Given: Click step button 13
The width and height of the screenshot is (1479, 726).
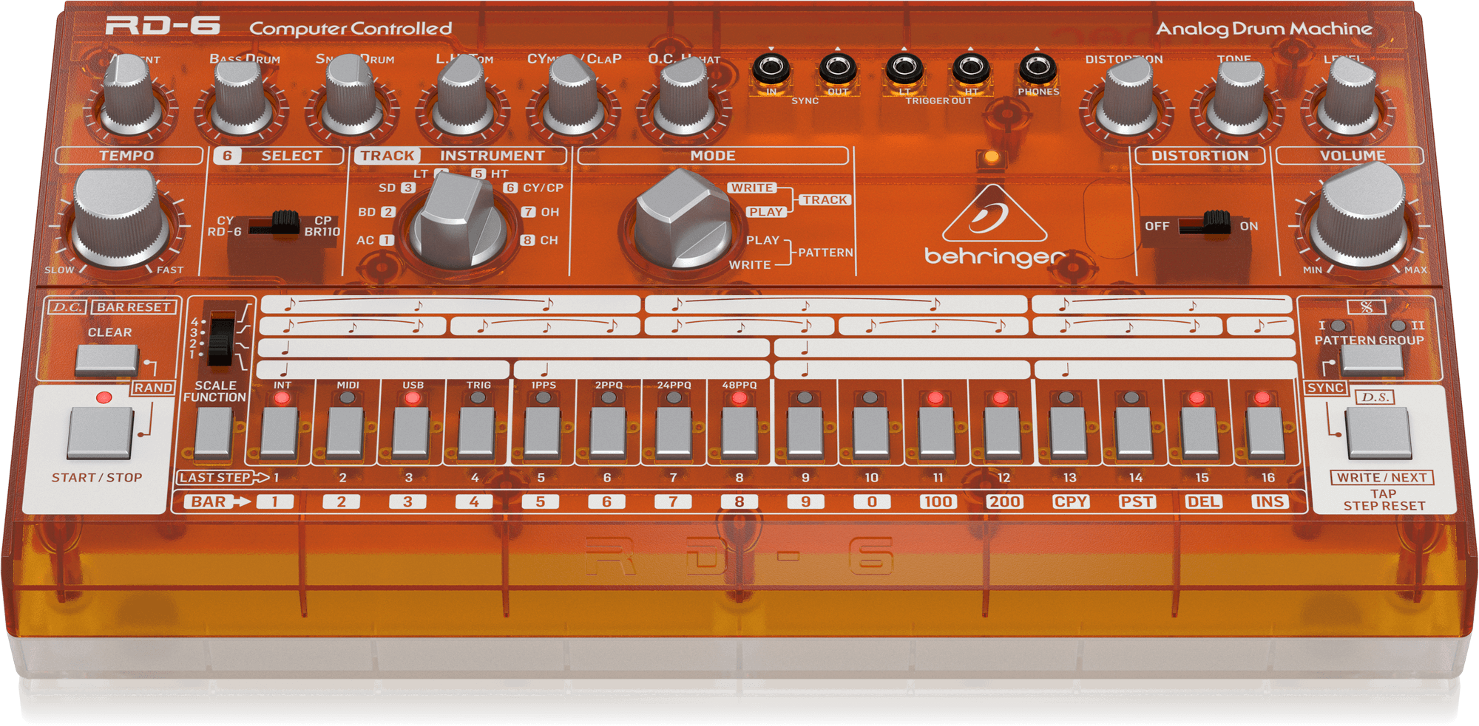Looking at the screenshot, I should [1068, 431].
